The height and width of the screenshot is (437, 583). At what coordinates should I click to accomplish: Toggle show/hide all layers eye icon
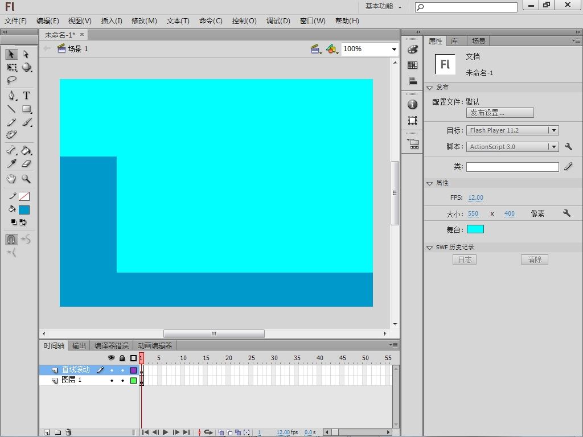click(x=111, y=358)
